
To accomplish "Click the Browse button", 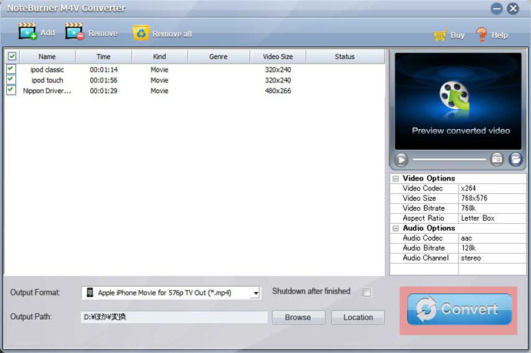I will (x=298, y=317).
